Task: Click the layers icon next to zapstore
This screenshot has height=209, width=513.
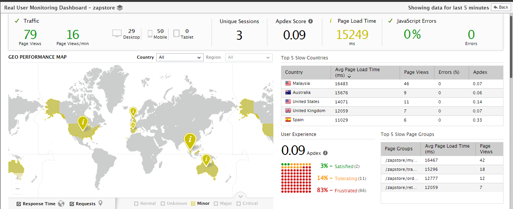Action: [120, 8]
